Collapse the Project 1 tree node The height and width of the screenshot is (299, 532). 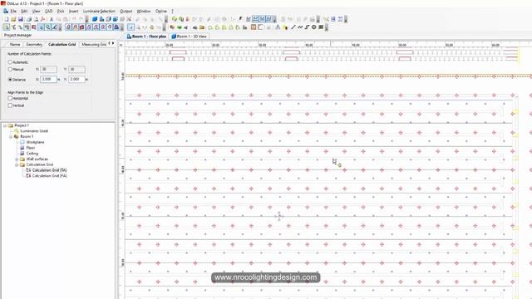click(x=5, y=125)
